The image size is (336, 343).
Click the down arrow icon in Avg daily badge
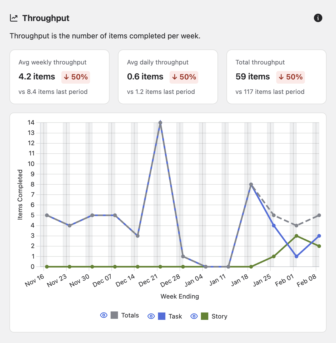pos(174,77)
